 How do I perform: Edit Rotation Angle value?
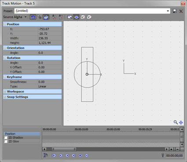point(50,63)
